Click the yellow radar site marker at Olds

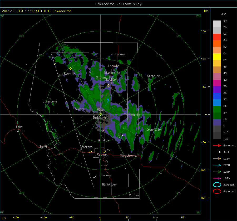101,114
